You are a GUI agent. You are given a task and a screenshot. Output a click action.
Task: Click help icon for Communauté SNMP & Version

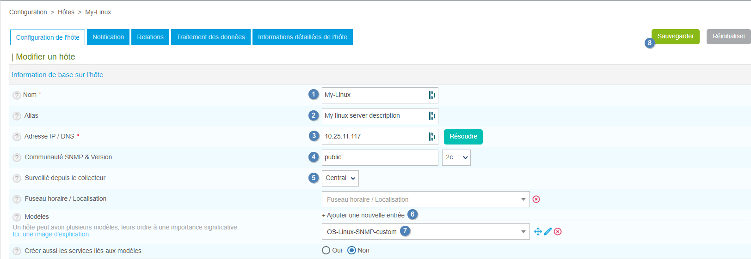17,157
